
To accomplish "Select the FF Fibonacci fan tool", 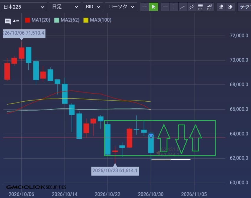I will (x=209, y=7).
